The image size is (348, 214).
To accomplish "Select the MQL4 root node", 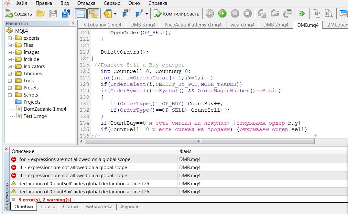I will pyautogui.click(x=21, y=31).
